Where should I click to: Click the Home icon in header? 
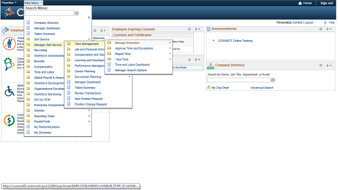tap(300, 3)
